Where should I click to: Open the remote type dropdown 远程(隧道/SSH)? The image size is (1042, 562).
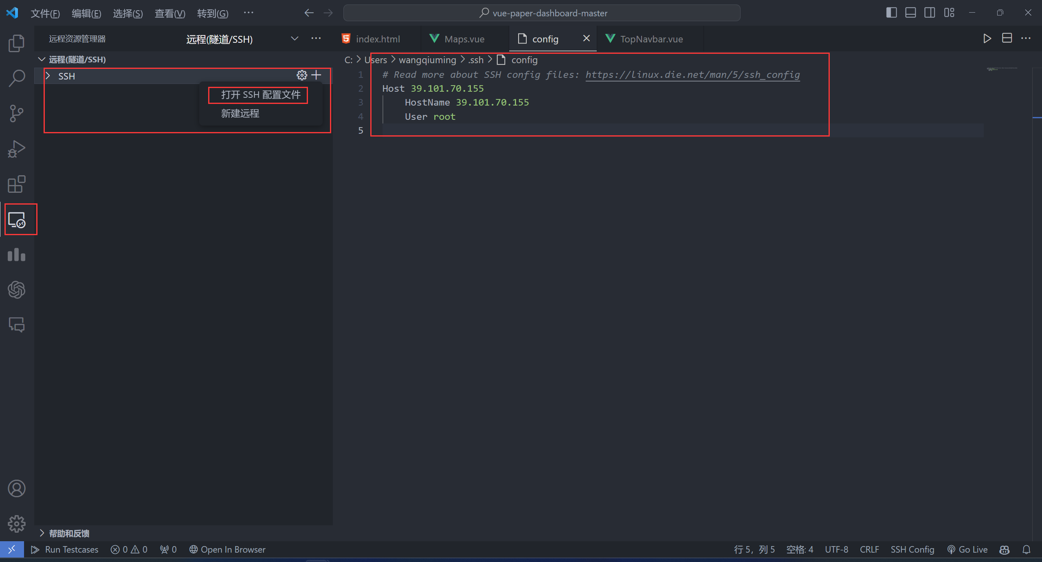click(x=242, y=39)
